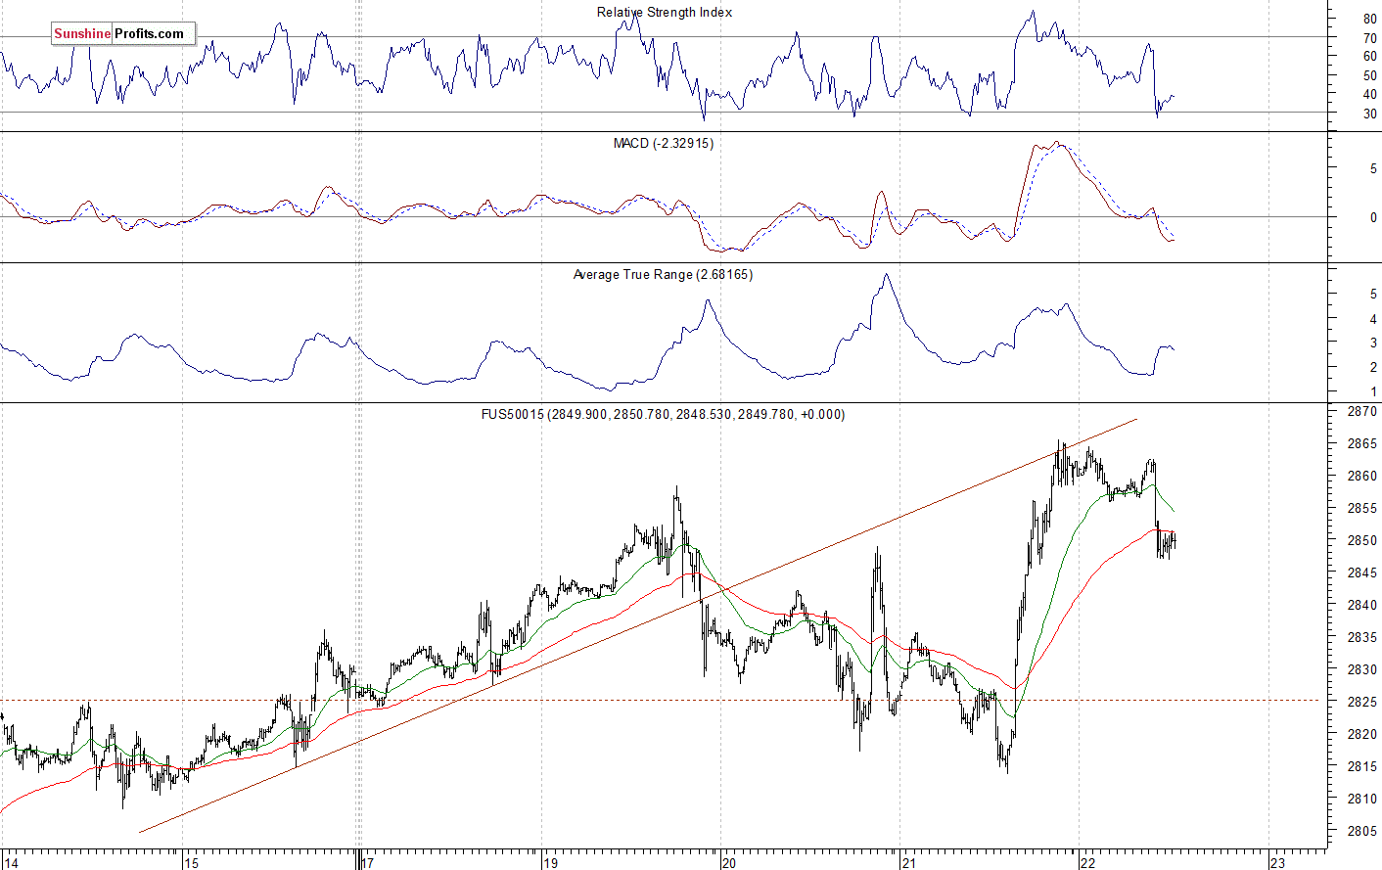Select the FUS50015 price header text
Viewport: 1382px width, 870px height.
(663, 415)
